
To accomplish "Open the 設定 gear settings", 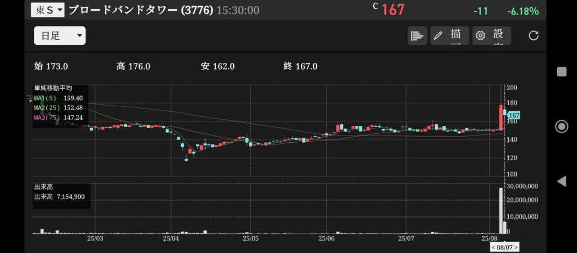I will point(491,35).
